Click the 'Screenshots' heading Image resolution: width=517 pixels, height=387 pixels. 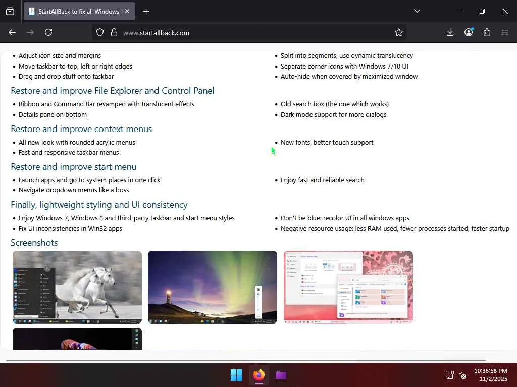(x=34, y=243)
